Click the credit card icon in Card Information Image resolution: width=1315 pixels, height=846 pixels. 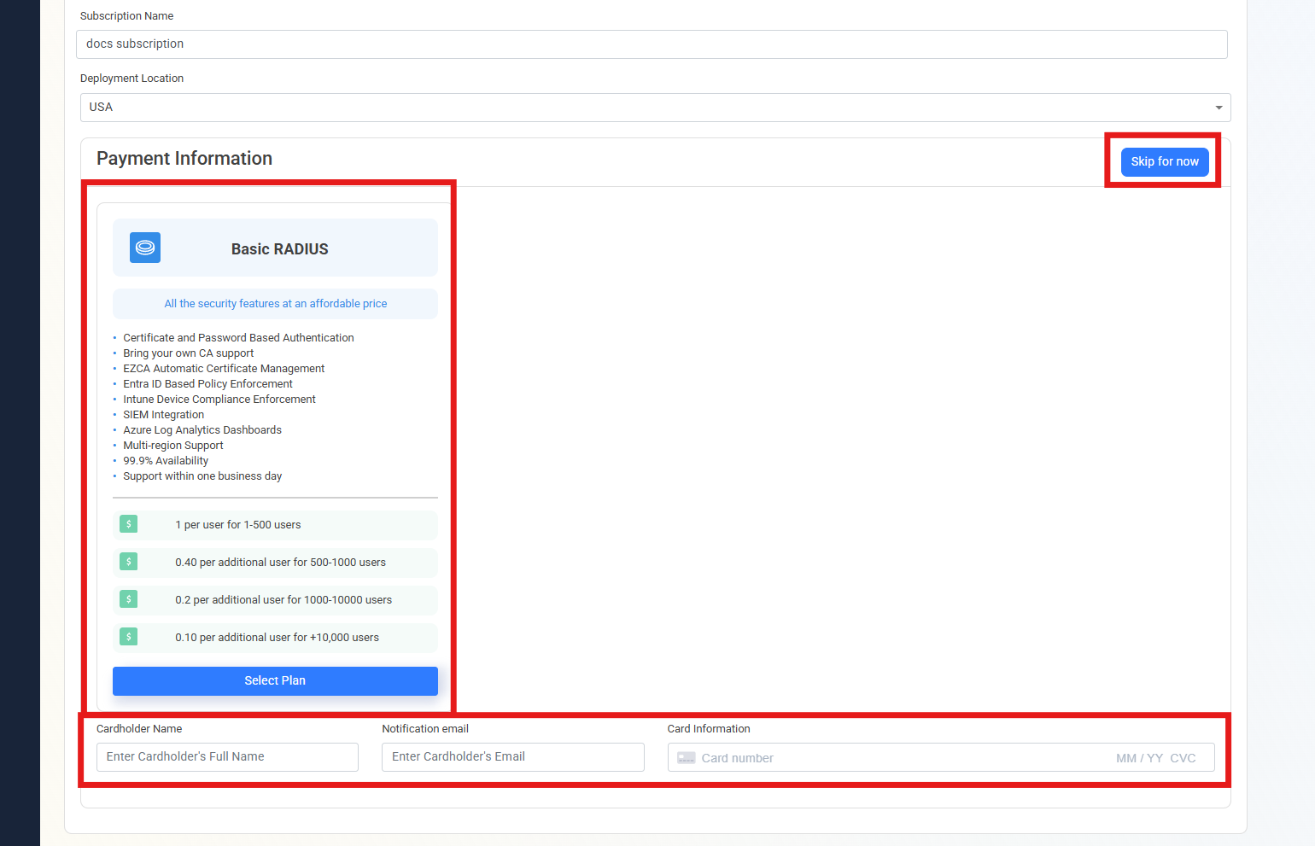point(687,758)
